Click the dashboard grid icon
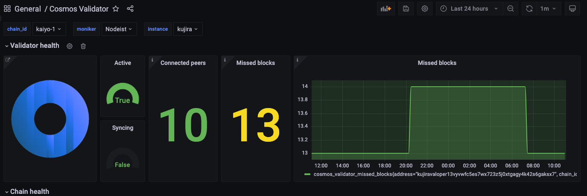The width and height of the screenshot is (587, 196). [x=7, y=9]
